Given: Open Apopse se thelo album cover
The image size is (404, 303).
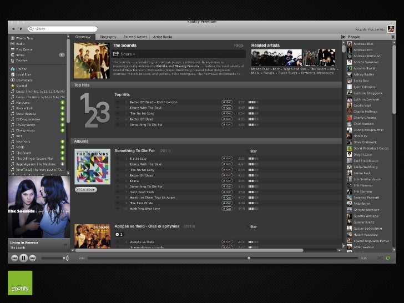Looking at the screenshot, I should tap(93, 236).
